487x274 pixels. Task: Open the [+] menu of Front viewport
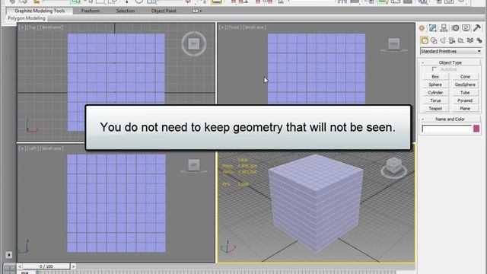[x=221, y=27]
